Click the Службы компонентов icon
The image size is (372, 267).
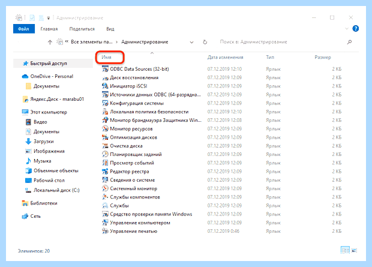click(105, 197)
